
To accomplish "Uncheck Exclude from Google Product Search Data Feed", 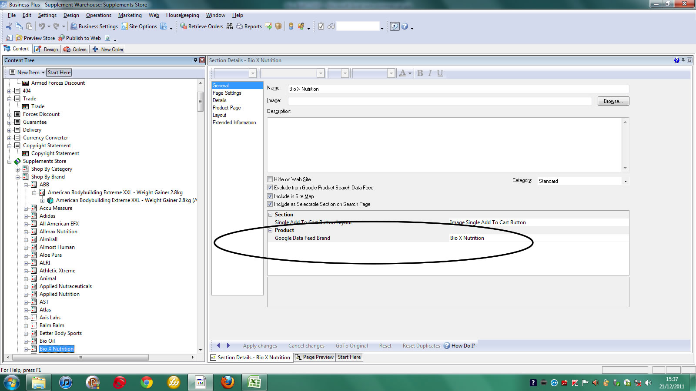I will (x=270, y=188).
